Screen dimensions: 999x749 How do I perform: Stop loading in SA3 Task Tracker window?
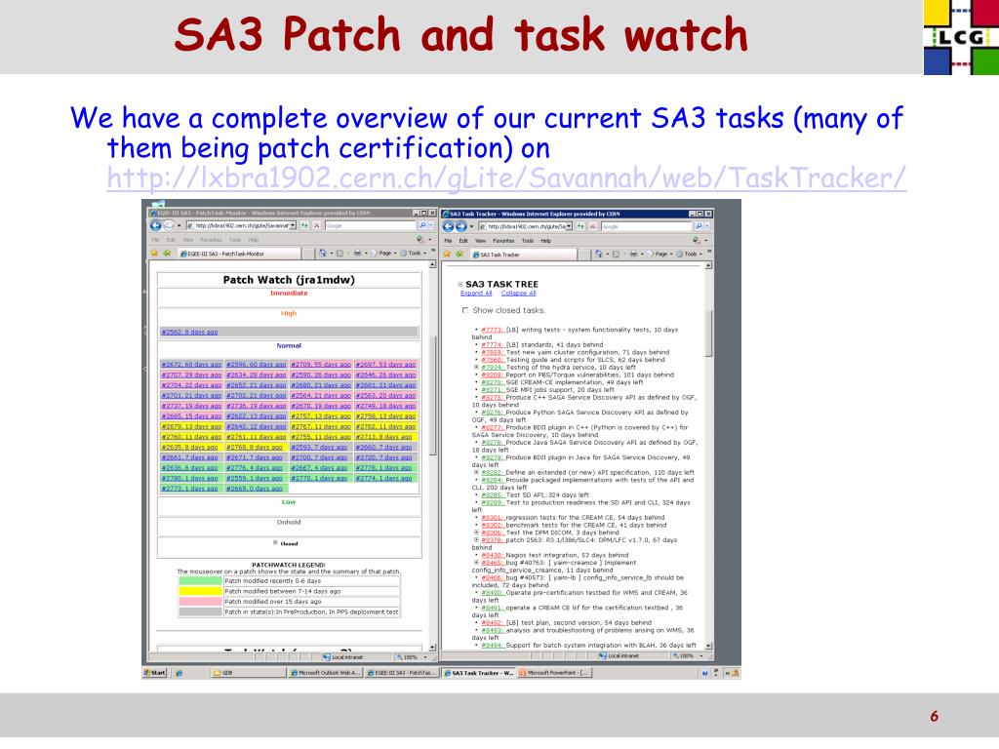coord(593,226)
